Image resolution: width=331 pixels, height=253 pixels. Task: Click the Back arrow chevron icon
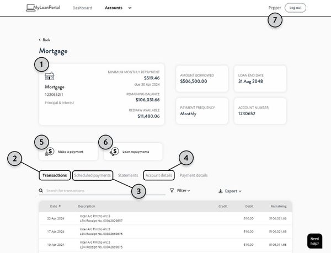pyautogui.click(x=40, y=40)
